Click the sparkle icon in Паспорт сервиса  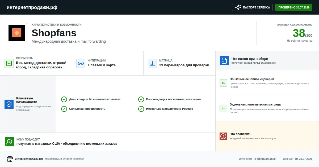point(238,7)
